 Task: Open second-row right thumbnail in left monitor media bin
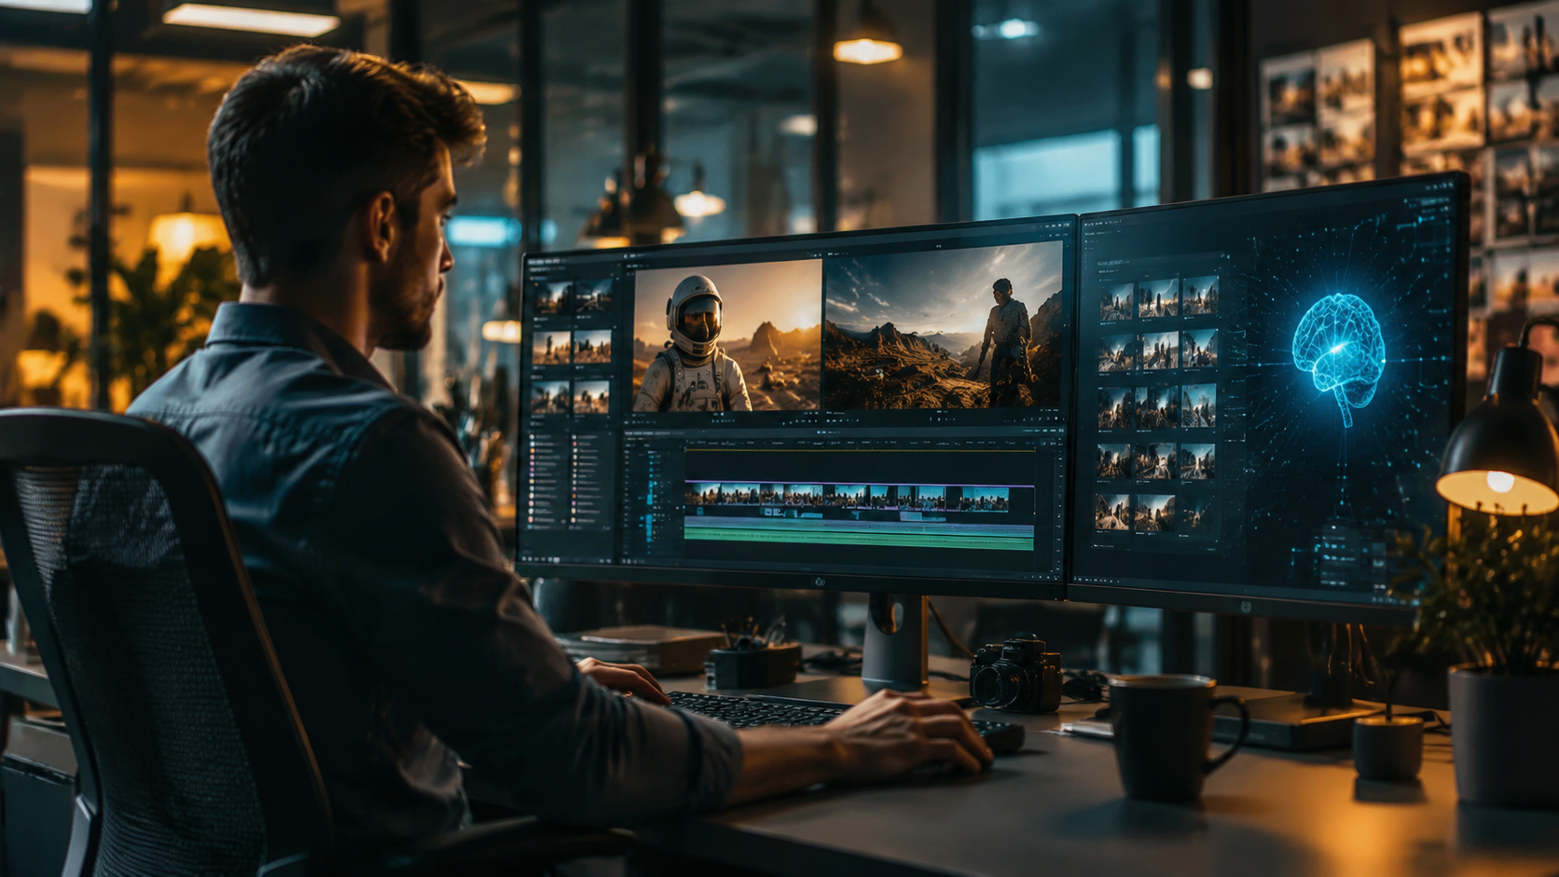click(x=592, y=346)
